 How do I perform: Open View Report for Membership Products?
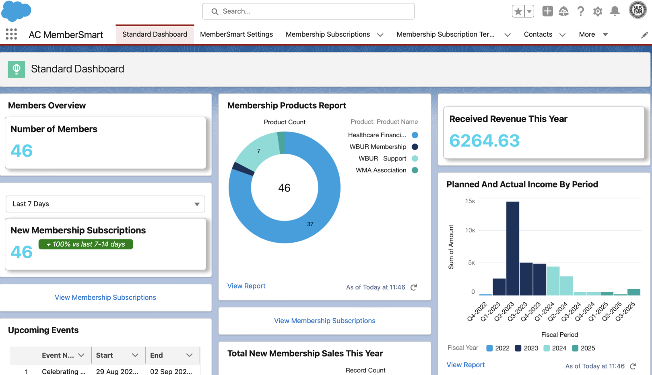pyautogui.click(x=246, y=286)
